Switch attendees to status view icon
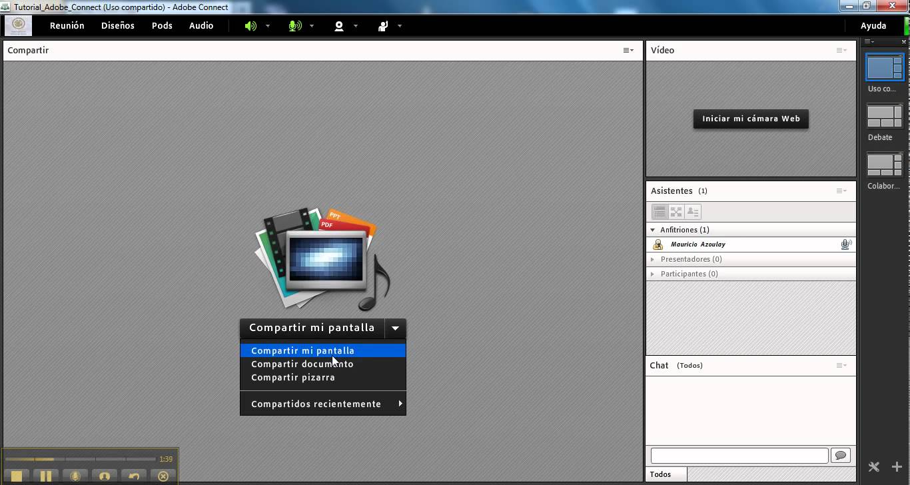910x485 pixels. (x=693, y=212)
